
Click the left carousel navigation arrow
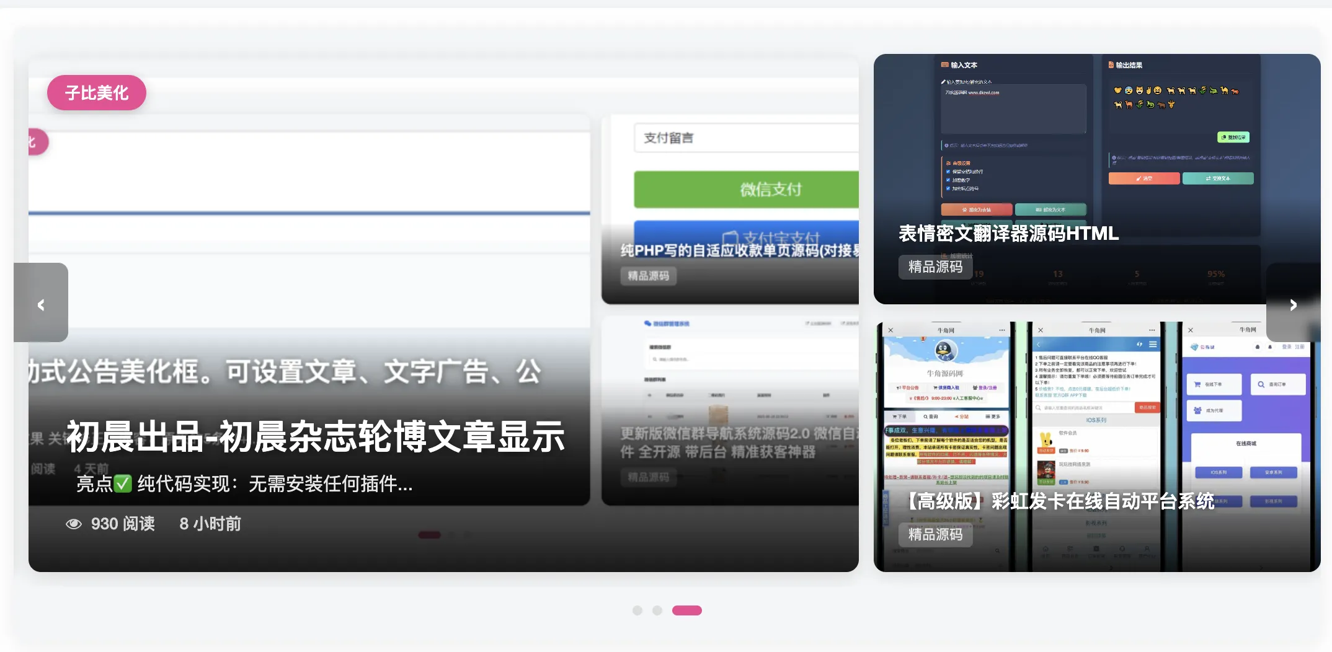42,304
